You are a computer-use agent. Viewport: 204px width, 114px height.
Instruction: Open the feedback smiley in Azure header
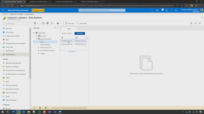pos(176,10)
